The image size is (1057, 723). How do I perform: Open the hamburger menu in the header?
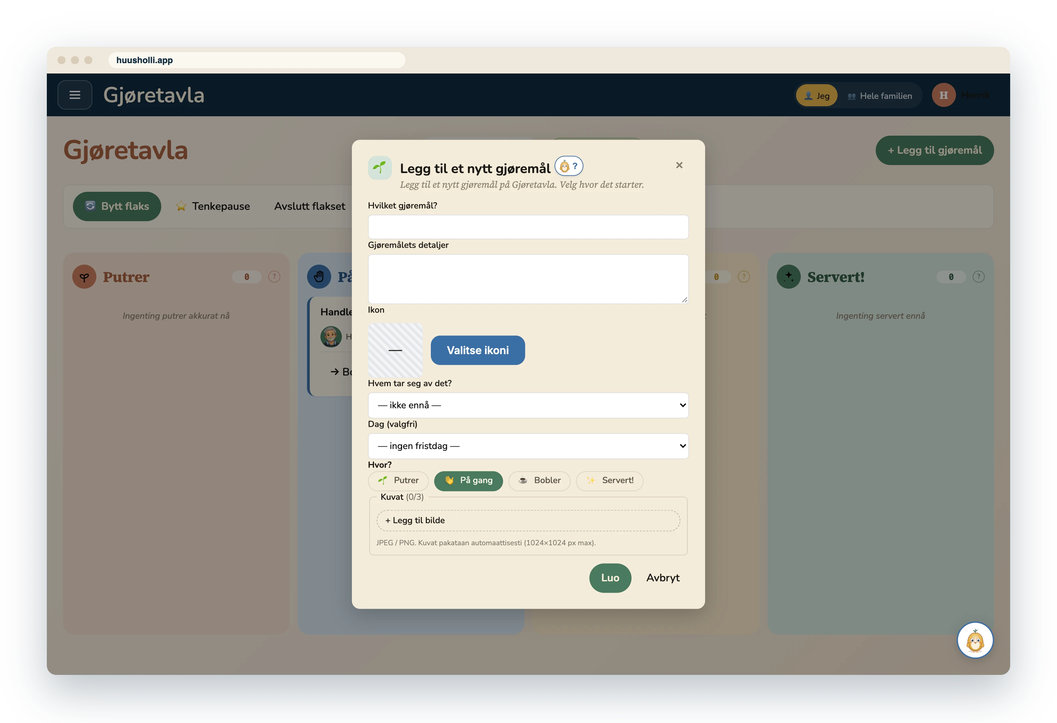click(x=75, y=95)
